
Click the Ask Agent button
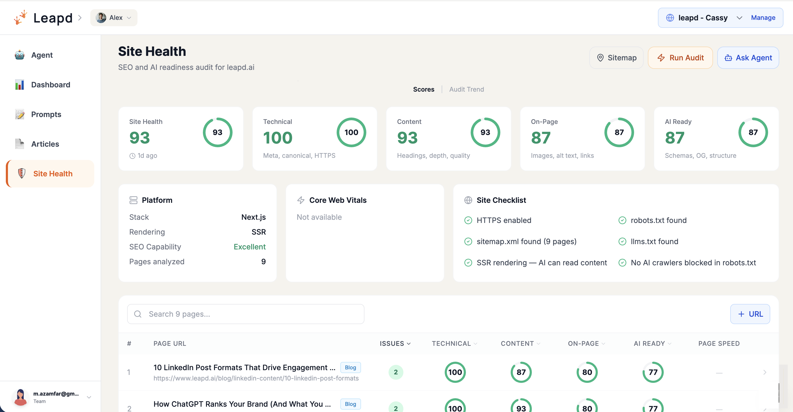748,57
